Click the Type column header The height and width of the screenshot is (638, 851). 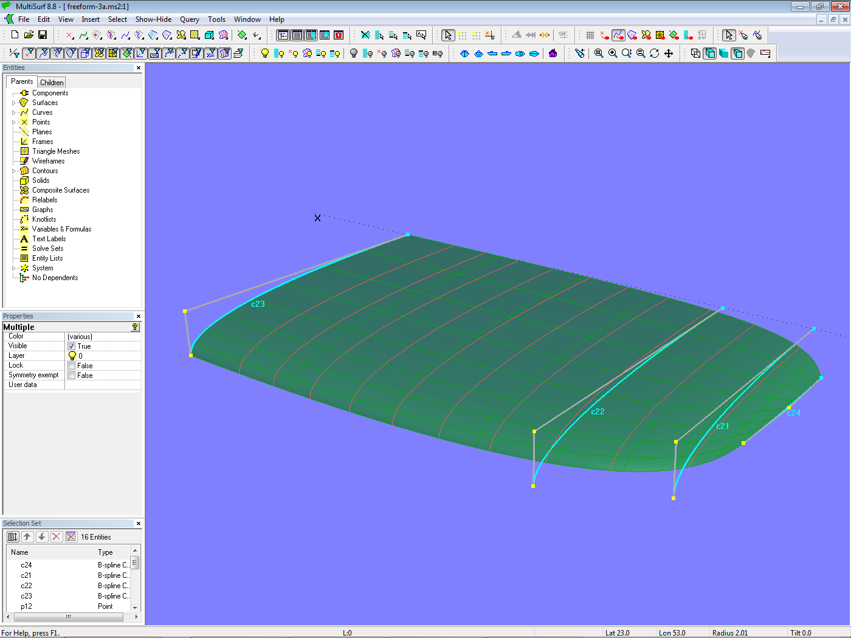[x=106, y=552]
